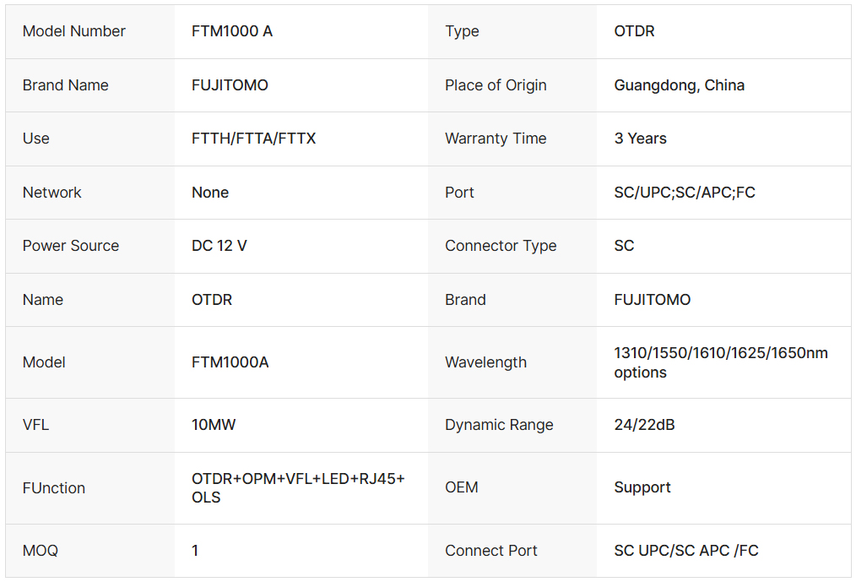Click the "Wavelength" label cell

[x=485, y=362]
